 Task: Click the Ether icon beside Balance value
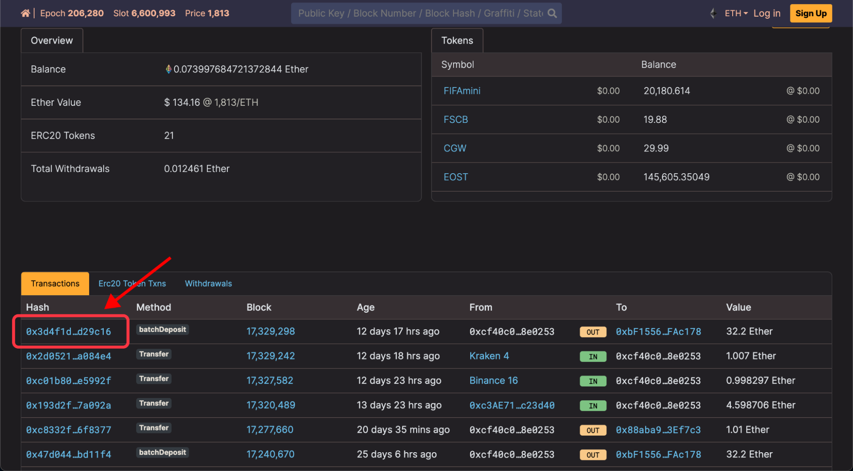168,69
